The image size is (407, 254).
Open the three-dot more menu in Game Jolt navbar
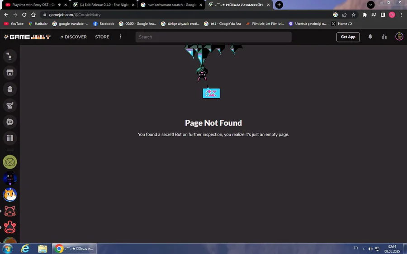pos(120,37)
